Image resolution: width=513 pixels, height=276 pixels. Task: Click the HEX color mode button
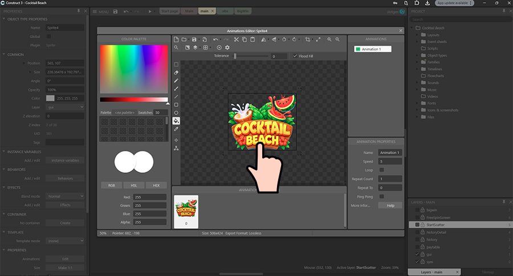(156, 185)
